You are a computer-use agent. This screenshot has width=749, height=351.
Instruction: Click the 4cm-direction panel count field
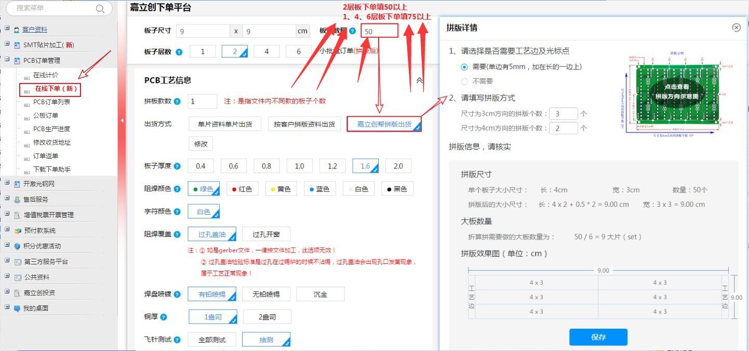click(563, 128)
